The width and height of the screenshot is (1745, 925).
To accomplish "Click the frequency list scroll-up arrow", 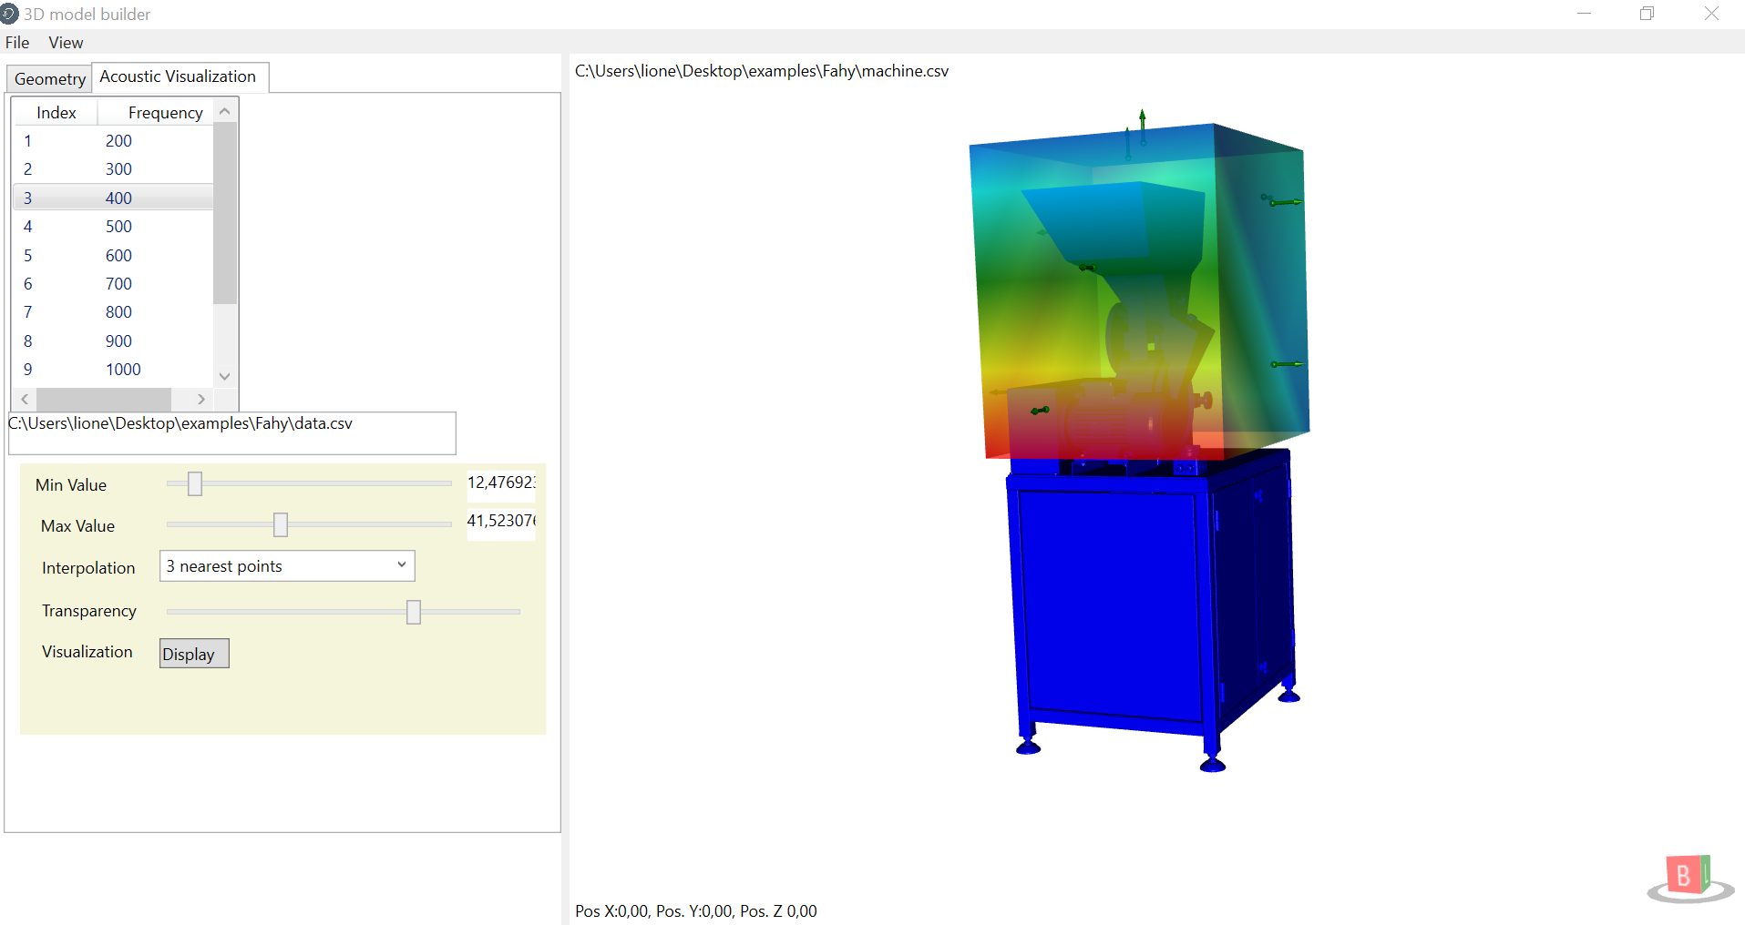I will coord(225,111).
